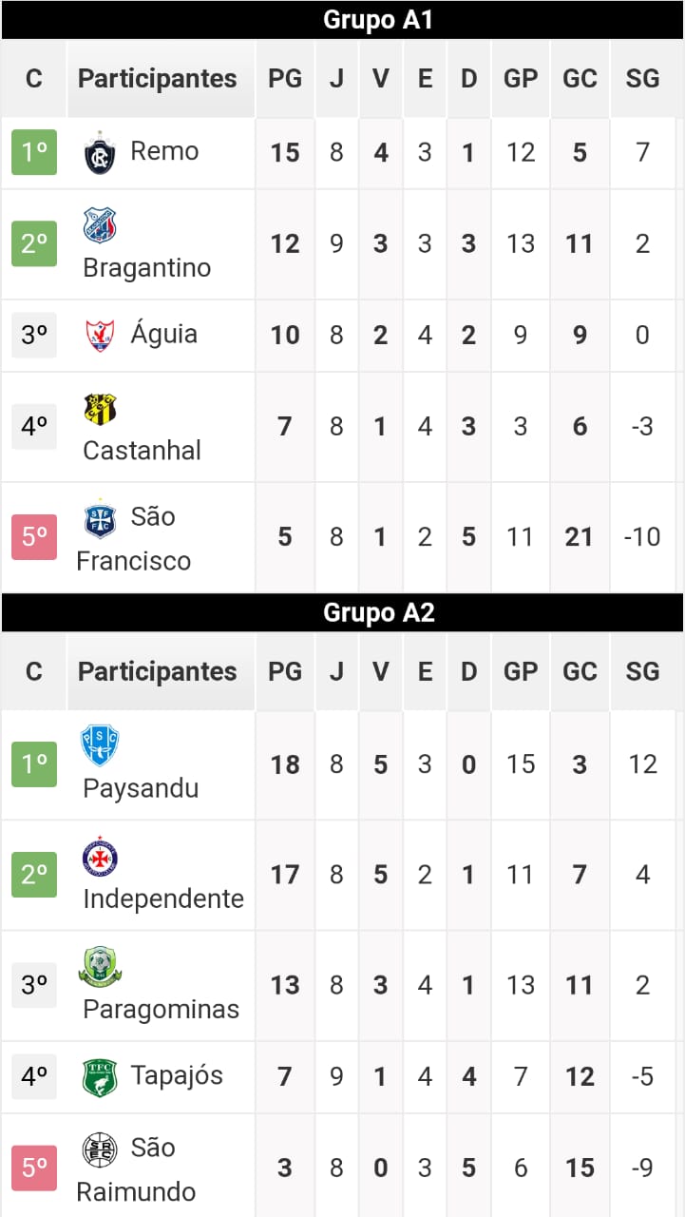Click São Raimundo's red 5º position badge
The height and width of the screenshot is (1217, 685).
pyautogui.click(x=34, y=1169)
